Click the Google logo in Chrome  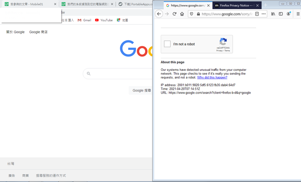tap(136, 49)
